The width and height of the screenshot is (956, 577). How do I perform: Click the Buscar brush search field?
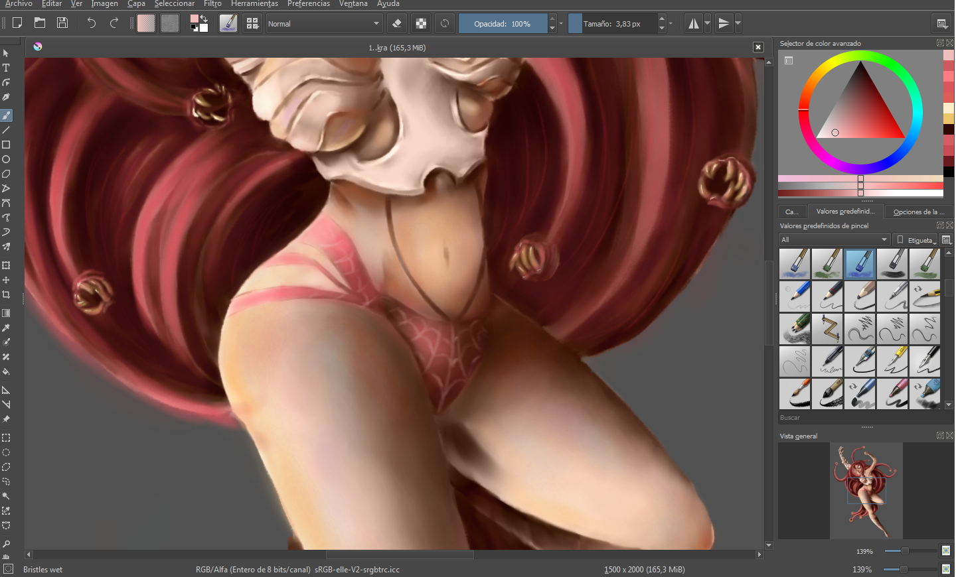click(865, 418)
